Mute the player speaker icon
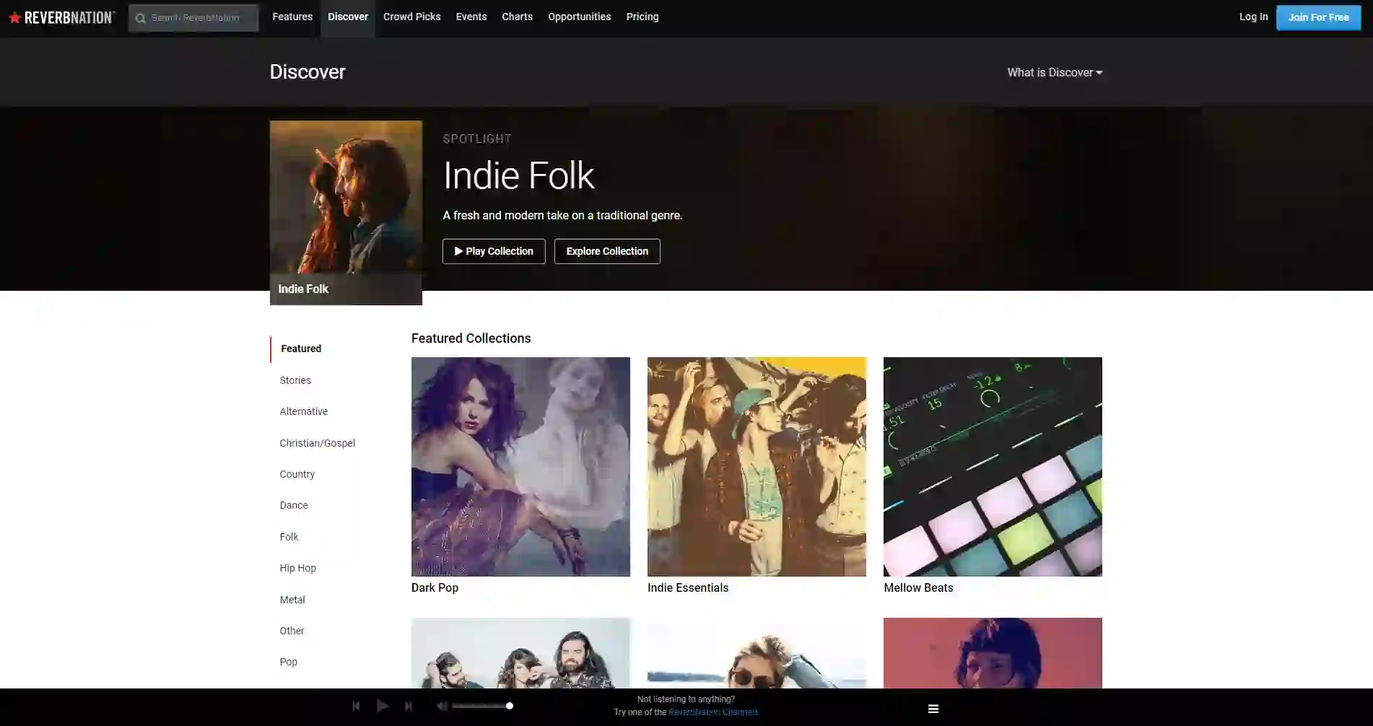 click(x=442, y=706)
